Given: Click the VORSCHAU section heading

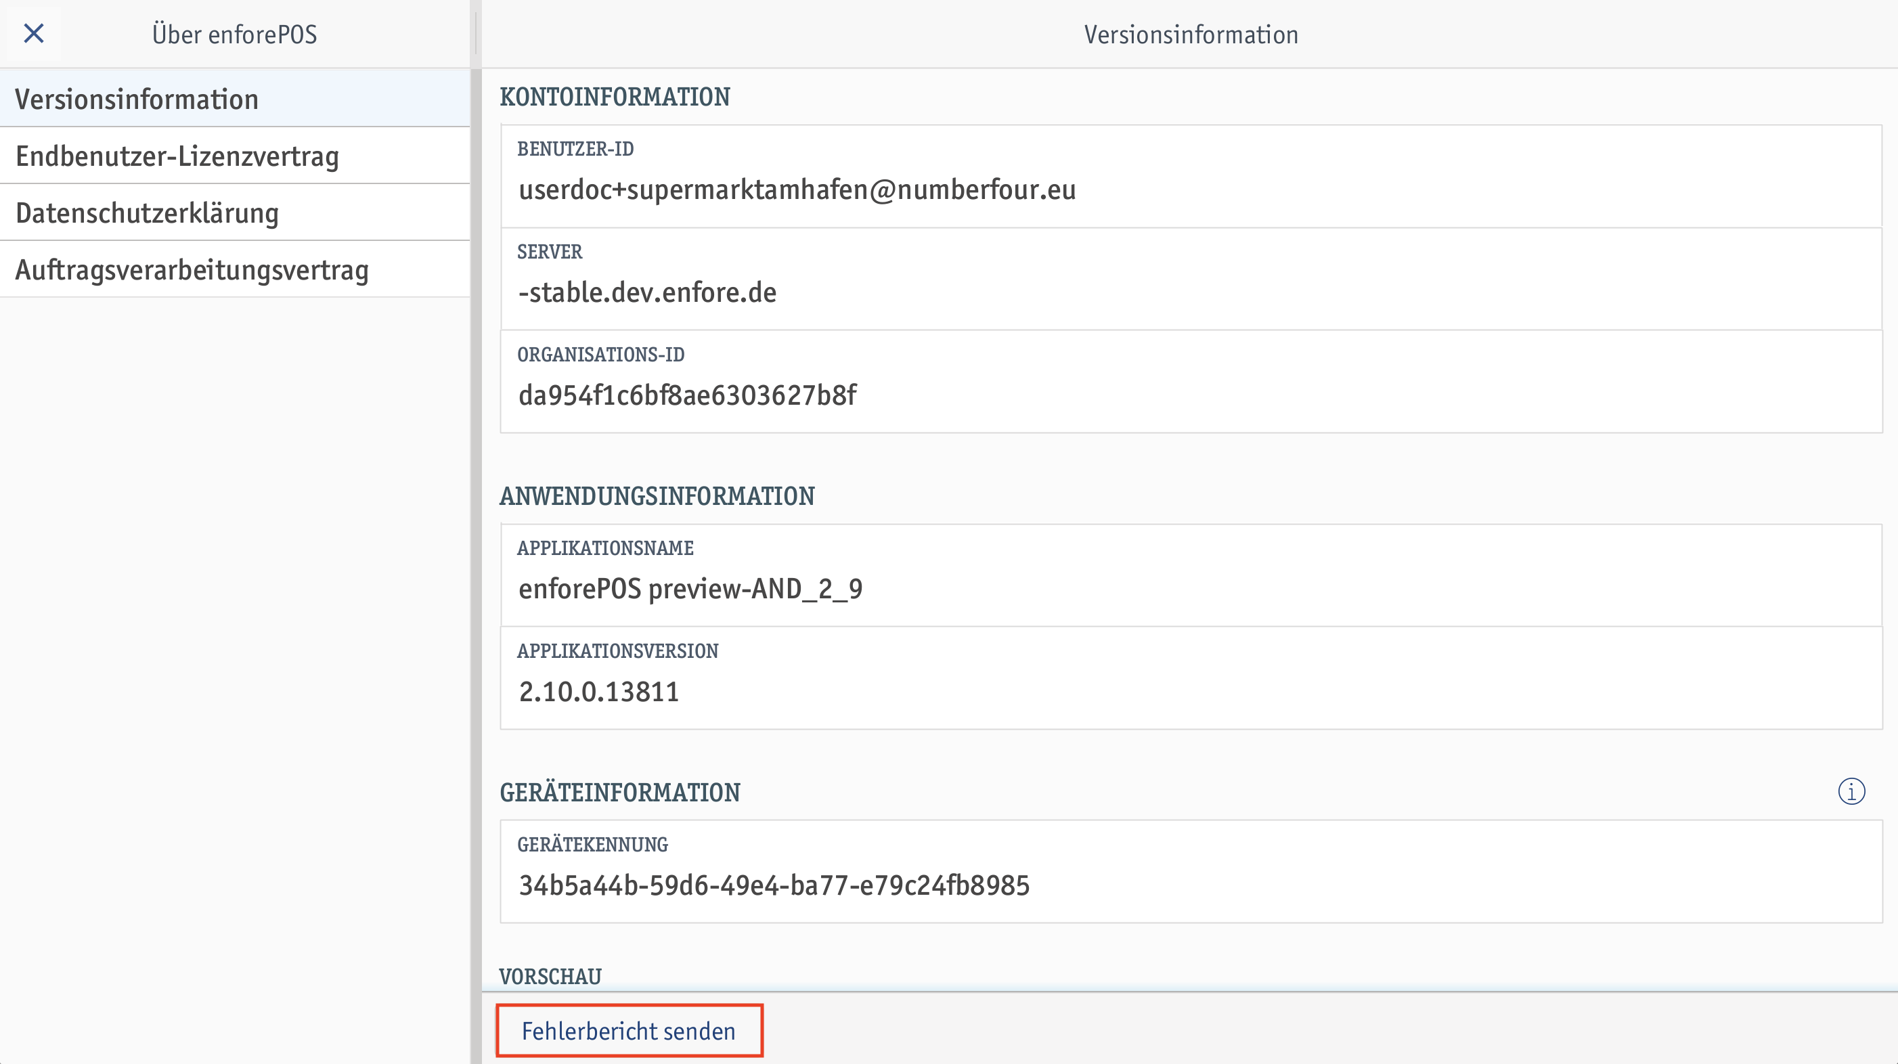Looking at the screenshot, I should point(550,976).
